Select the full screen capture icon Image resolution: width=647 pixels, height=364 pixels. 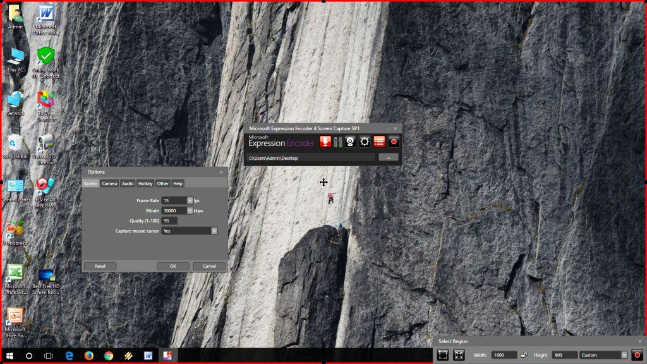[x=460, y=355]
